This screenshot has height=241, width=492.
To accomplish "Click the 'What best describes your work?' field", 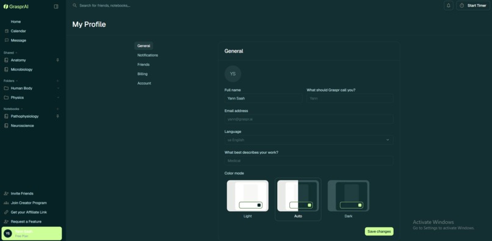I will [x=309, y=160].
